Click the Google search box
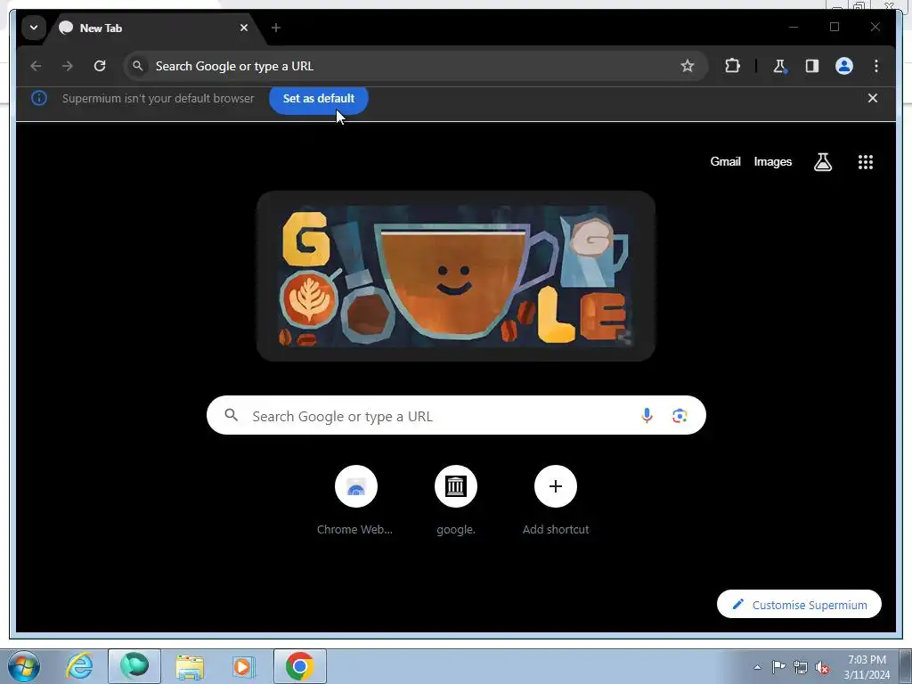This screenshot has width=912, height=684. [x=456, y=415]
